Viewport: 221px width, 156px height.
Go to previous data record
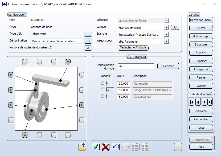(x=198, y=102)
